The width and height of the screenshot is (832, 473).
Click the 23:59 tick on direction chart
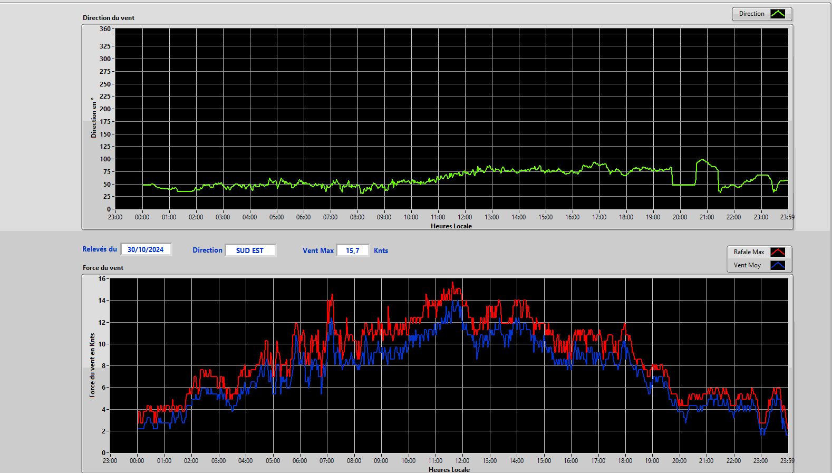pyautogui.click(x=787, y=217)
